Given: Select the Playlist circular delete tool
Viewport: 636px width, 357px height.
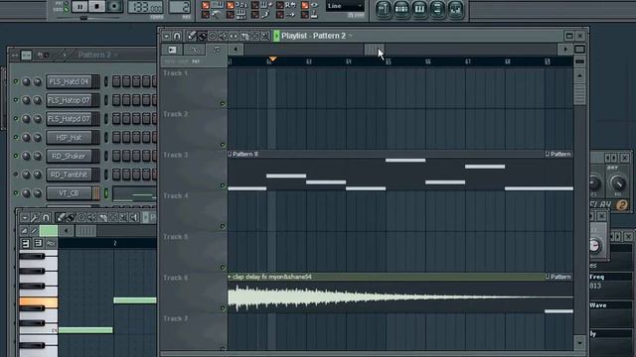Looking at the screenshot, I should pos(212,36).
